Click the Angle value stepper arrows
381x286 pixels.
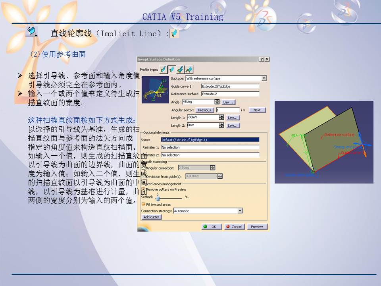(217, 102)
